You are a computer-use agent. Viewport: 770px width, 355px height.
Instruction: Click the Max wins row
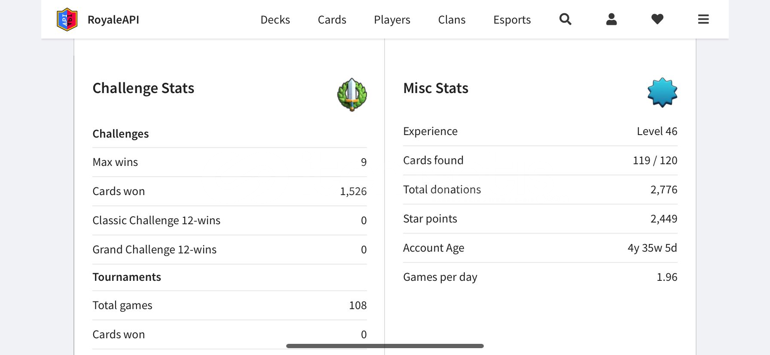coord(229,162)
